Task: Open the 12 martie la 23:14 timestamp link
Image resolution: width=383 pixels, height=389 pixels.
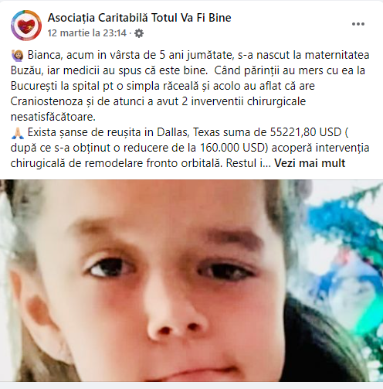Action: click(x=87, y=33)
